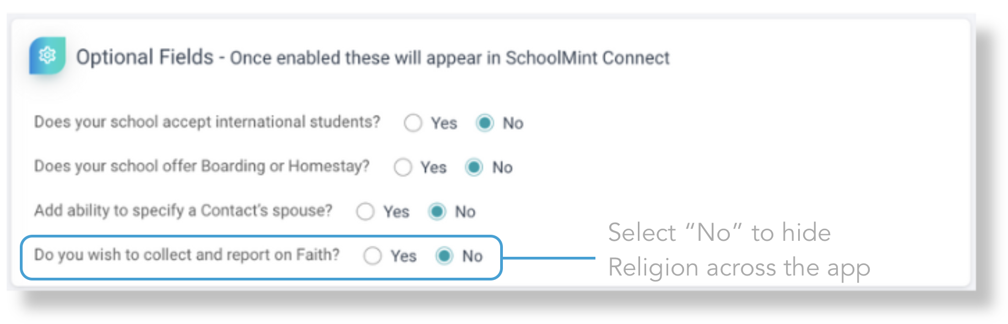Click the Yes label text for Boarding question

pyautogui.click(x=433, y=168)
